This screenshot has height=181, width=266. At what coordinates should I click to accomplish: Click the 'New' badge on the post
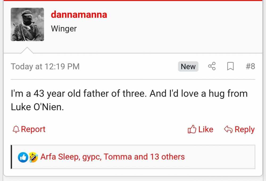(188, 67)
